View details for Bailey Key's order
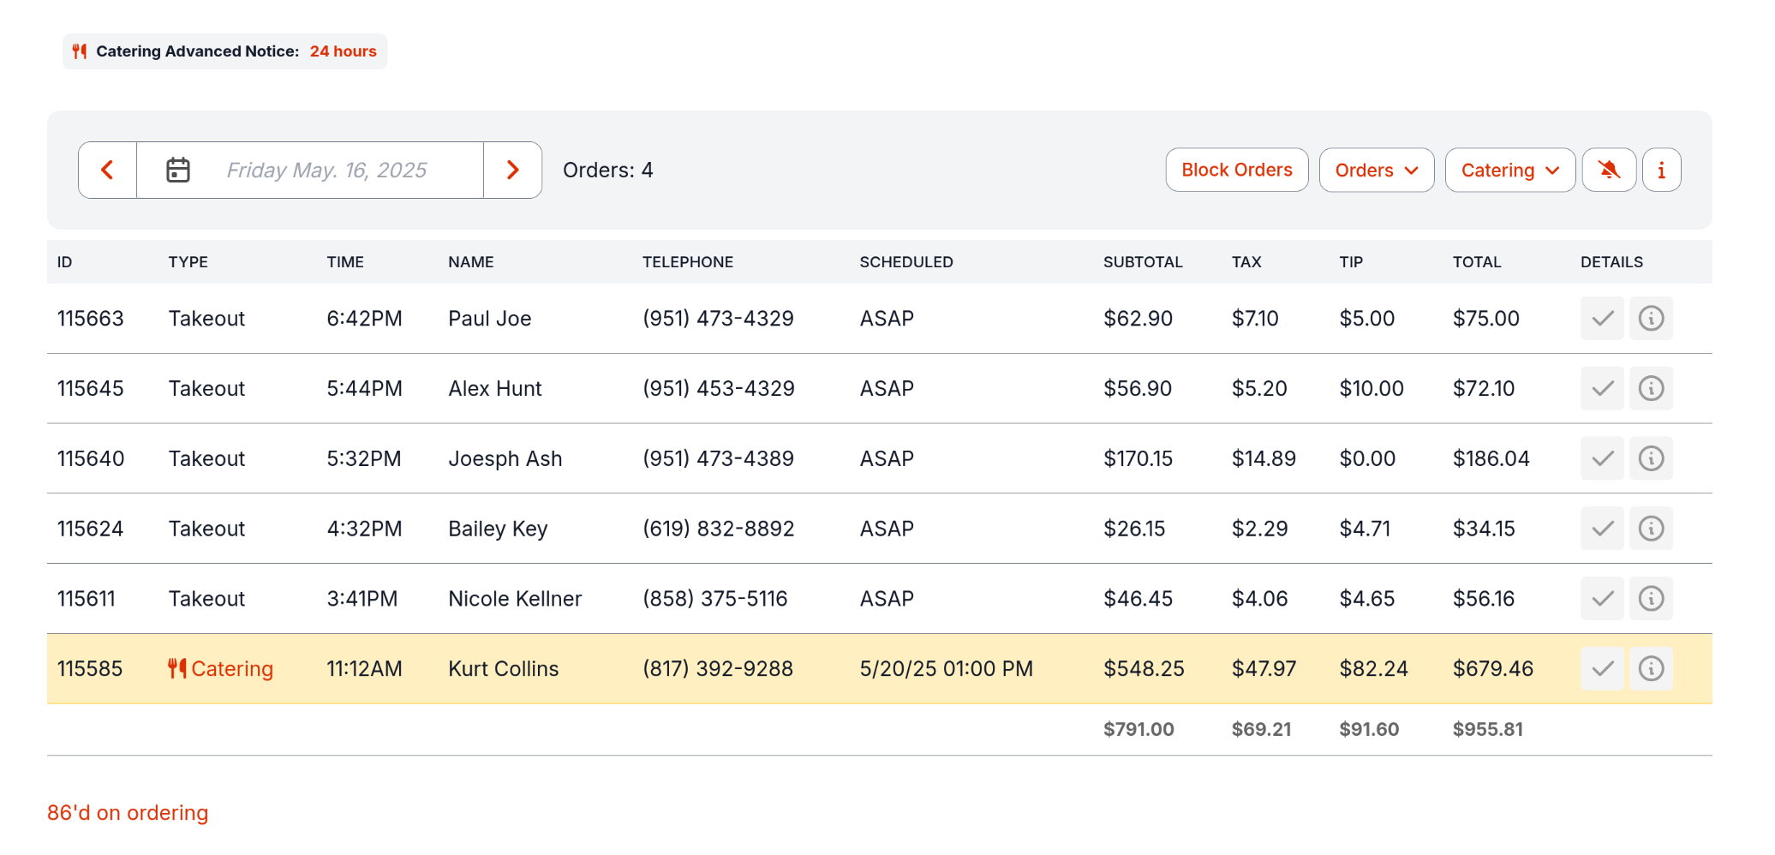The height and width of the screenshot is (855, 1775). click(x=1652, y=529)
